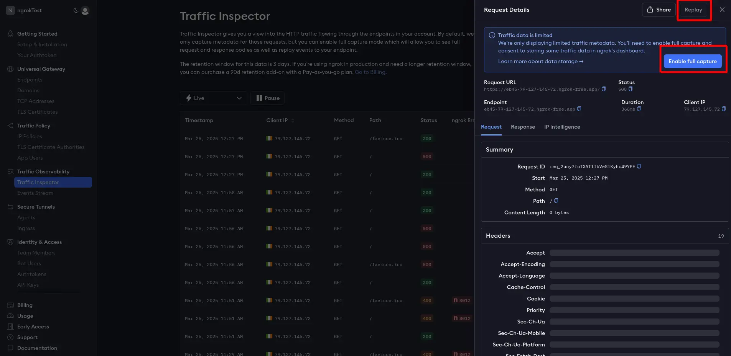Click the user avatar icon
Screen dimensions: 731x356
click(x=85, y=10)
